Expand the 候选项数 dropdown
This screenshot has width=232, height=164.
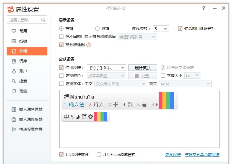[161, 29]
